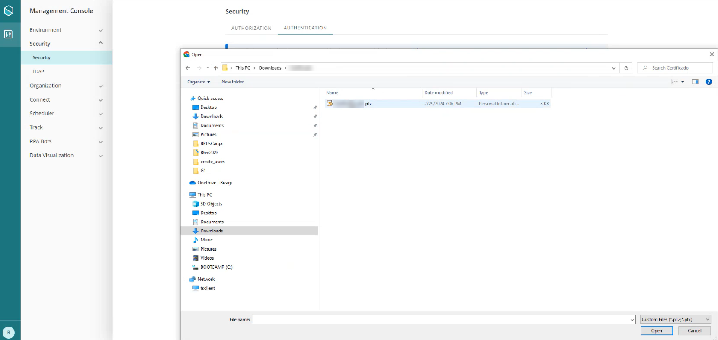Viewport: 718px width, 340px height.
Task: Open Documents under This PC
Action: tap(212, 222)
